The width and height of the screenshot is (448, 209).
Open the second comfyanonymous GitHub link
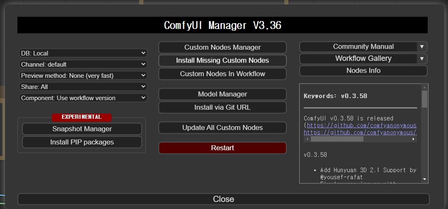360,132
